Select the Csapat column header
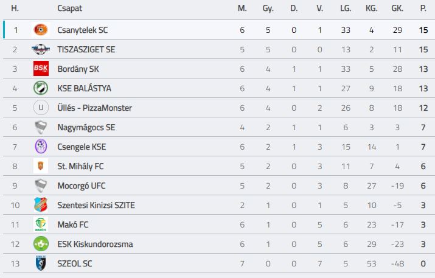This screenshot has width=435, height=278. pyautogui.click(x=69, y=9)
